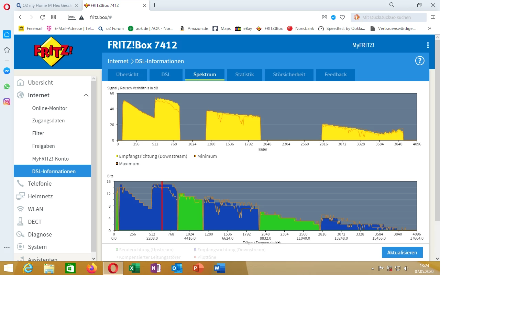Image resolution: width=528 pixels, height=330 pixels.
Task: Show hidden system tray icons
Action: (373, 268)
